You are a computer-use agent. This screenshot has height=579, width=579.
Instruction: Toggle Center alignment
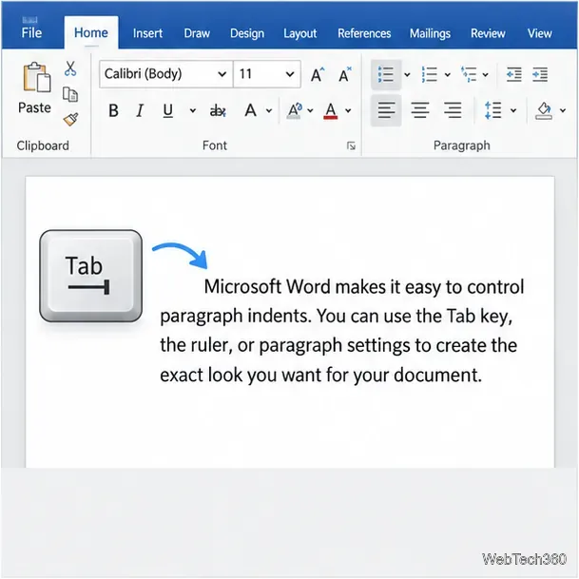(x=420, y=110)
